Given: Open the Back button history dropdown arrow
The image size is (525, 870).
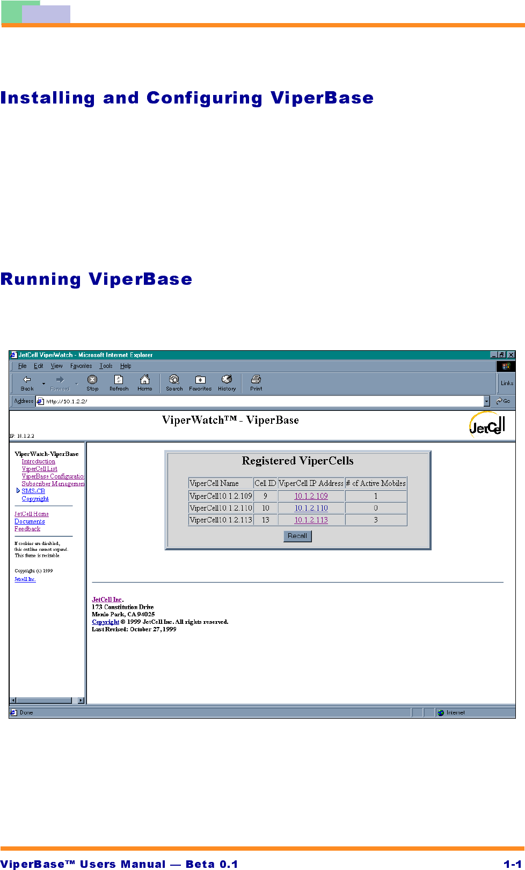Looking at the screenshot, I should click(43, 384).
